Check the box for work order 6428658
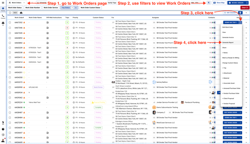The height and width of the screenshot is (144, 250). 10,107
